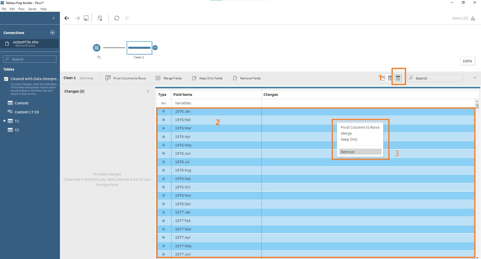
Task: Click Remove Fields toolbar button
Action: click(247, 78)
